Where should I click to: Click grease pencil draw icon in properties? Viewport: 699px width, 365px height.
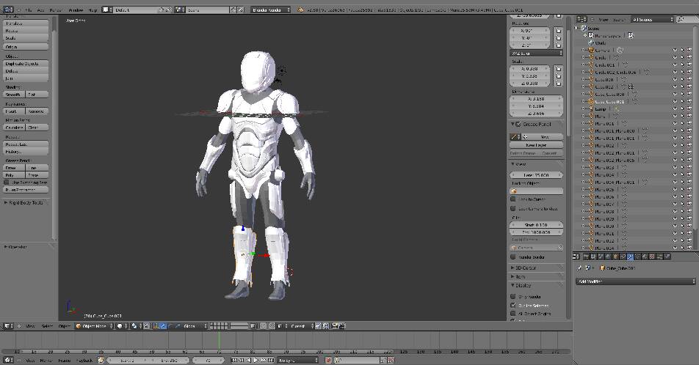[515, 136]
